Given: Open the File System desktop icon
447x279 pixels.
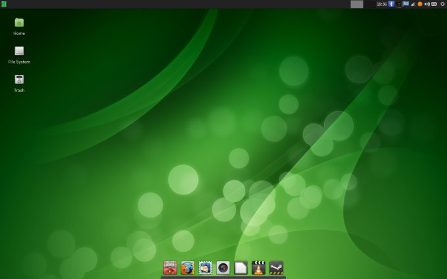Looking at the screenshot, I should [19, 51].
